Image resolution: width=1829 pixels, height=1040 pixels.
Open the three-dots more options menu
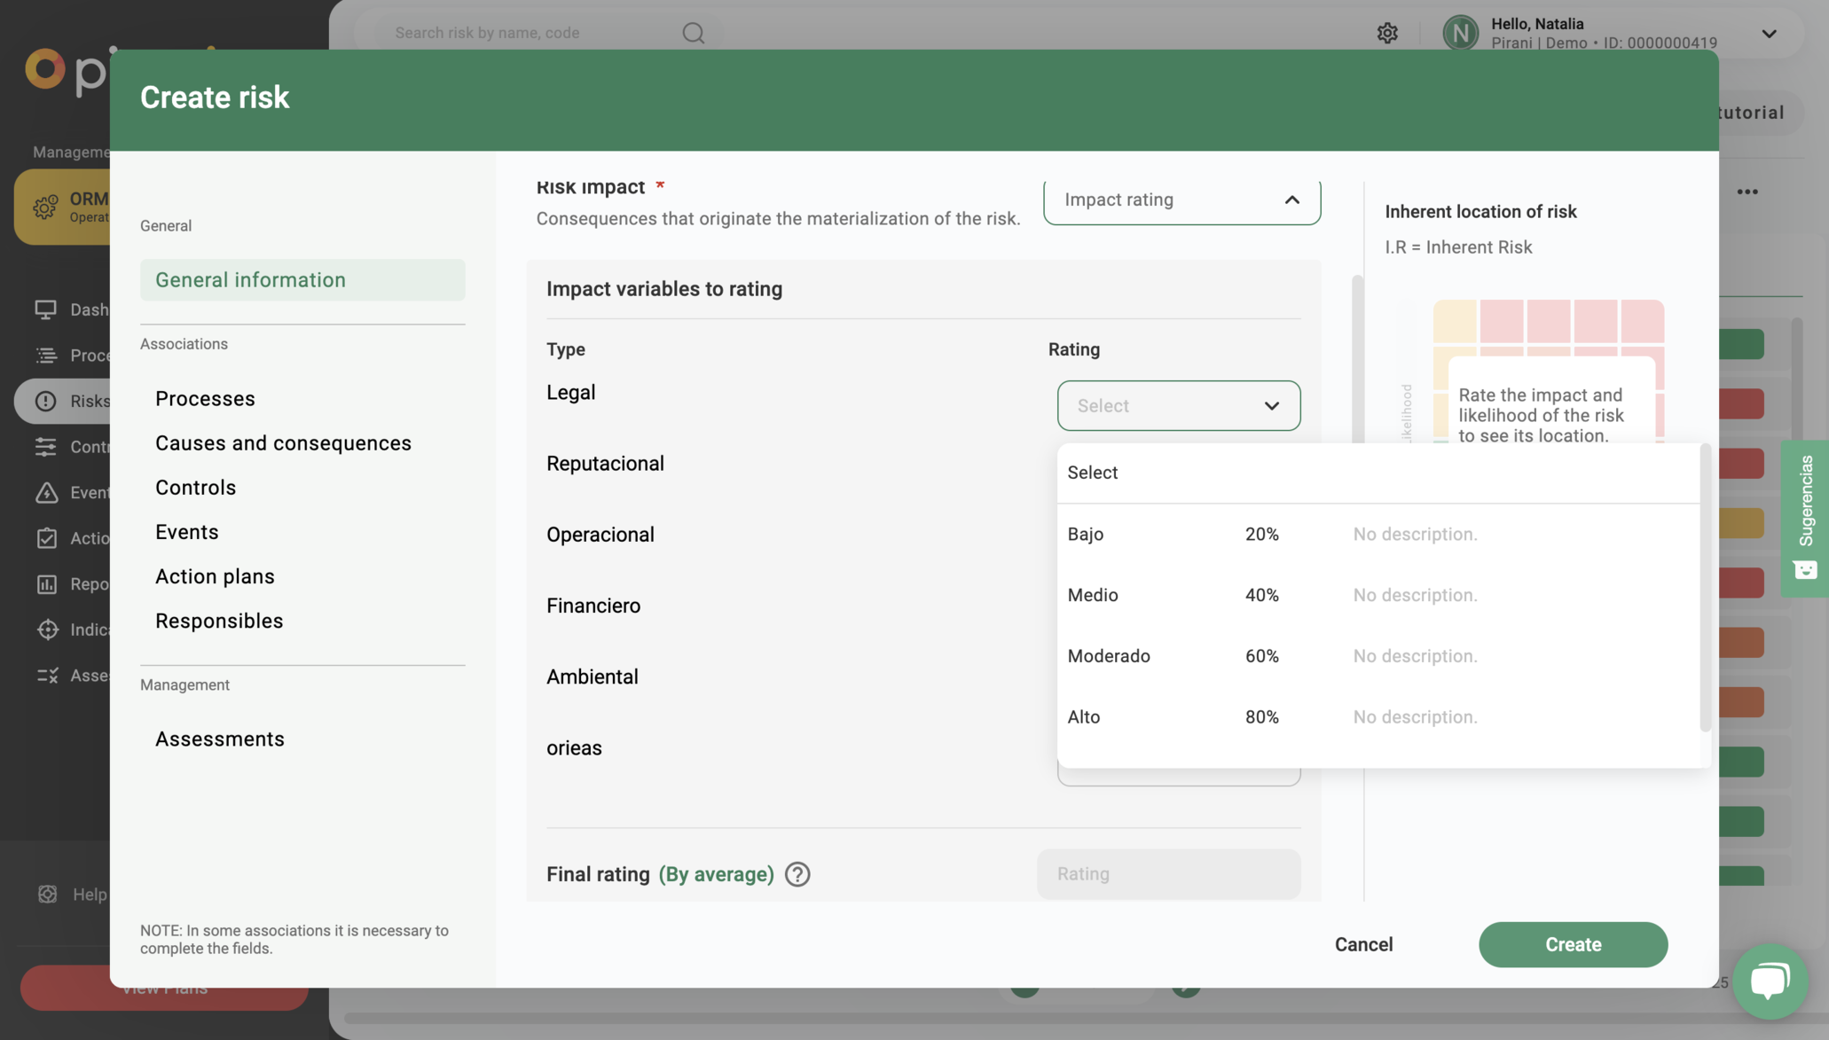(1747, 192)
